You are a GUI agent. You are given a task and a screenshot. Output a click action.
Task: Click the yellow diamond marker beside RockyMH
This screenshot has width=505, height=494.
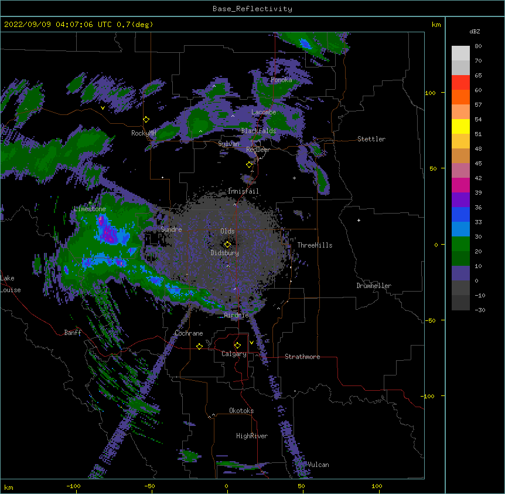pos(146,120)
